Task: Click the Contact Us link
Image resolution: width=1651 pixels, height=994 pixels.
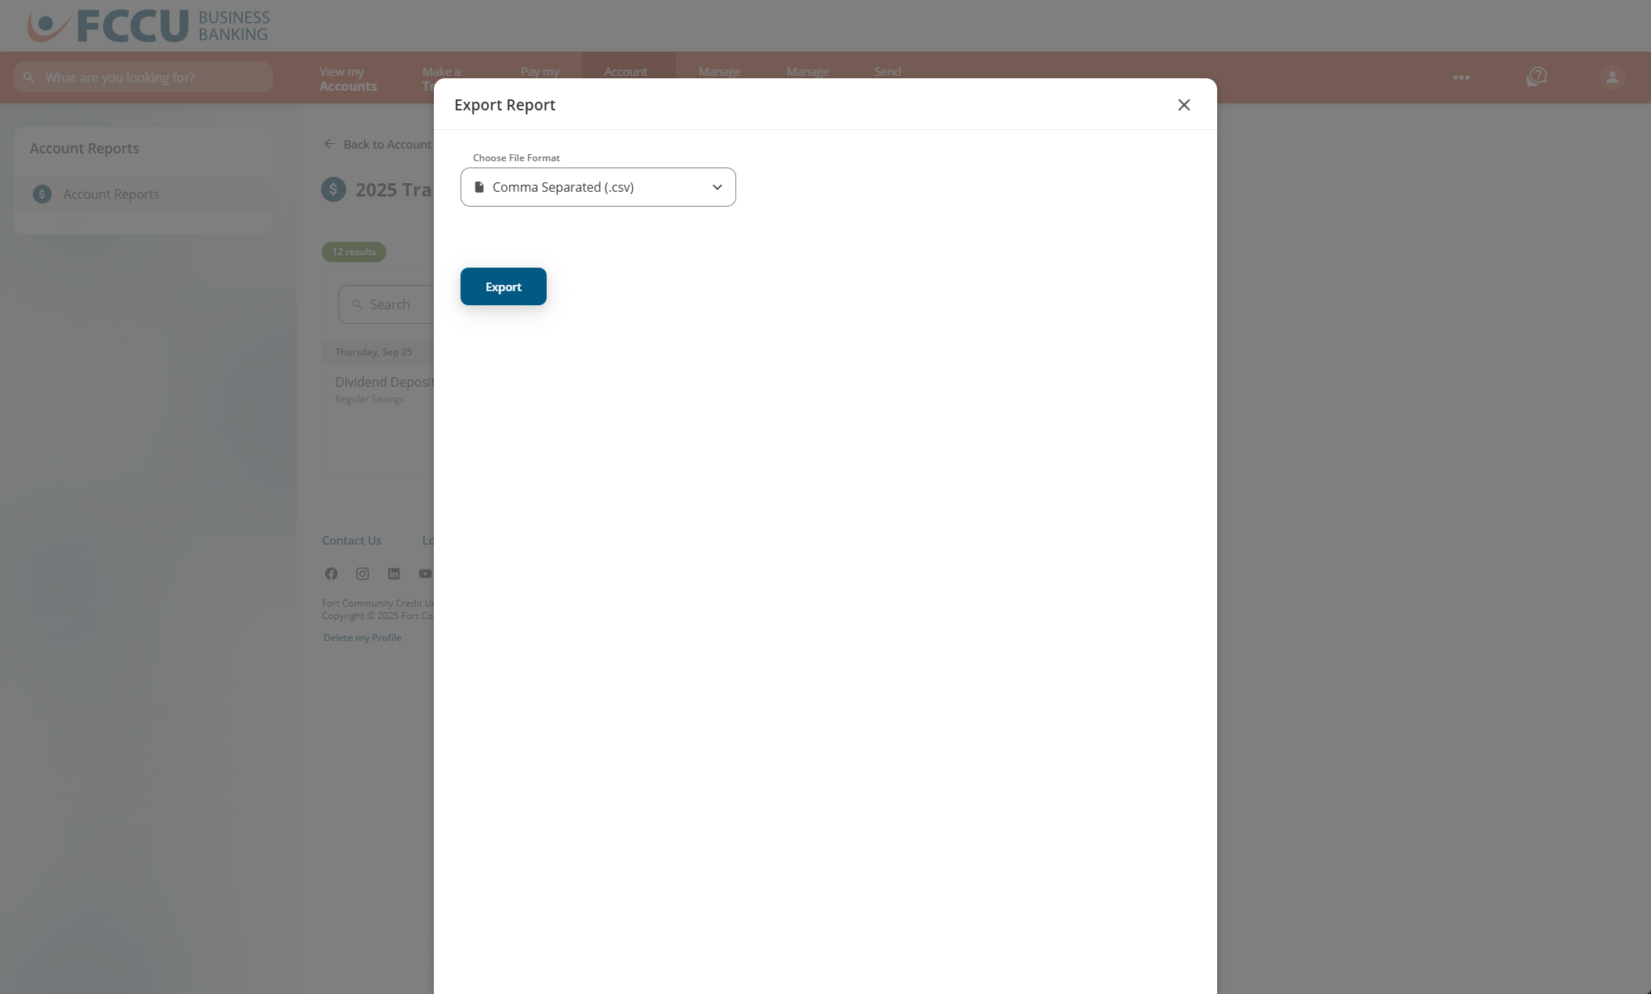Action: pyautogui.click(x=351, y=540)
